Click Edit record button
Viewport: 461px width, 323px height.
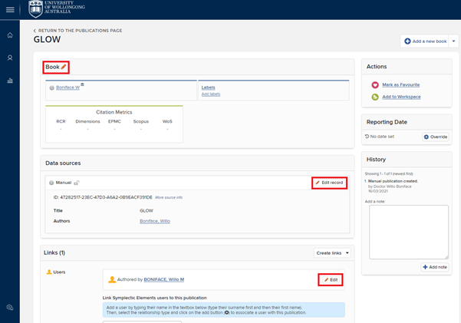329,183
